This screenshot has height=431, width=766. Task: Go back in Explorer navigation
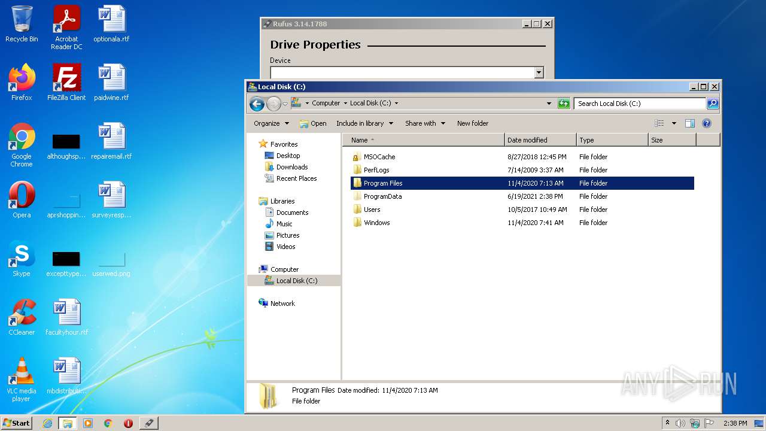(x=257, y=104)
